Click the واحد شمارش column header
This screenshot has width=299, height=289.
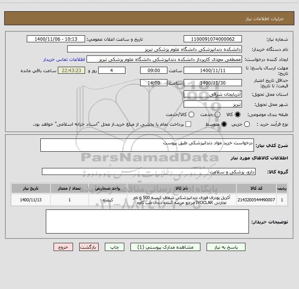[108, 189]
